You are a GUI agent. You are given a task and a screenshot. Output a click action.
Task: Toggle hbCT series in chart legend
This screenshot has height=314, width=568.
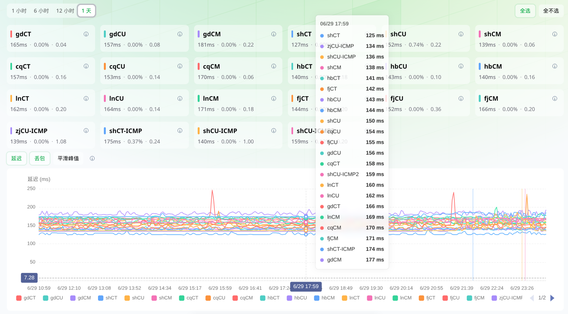click(270, 298)
